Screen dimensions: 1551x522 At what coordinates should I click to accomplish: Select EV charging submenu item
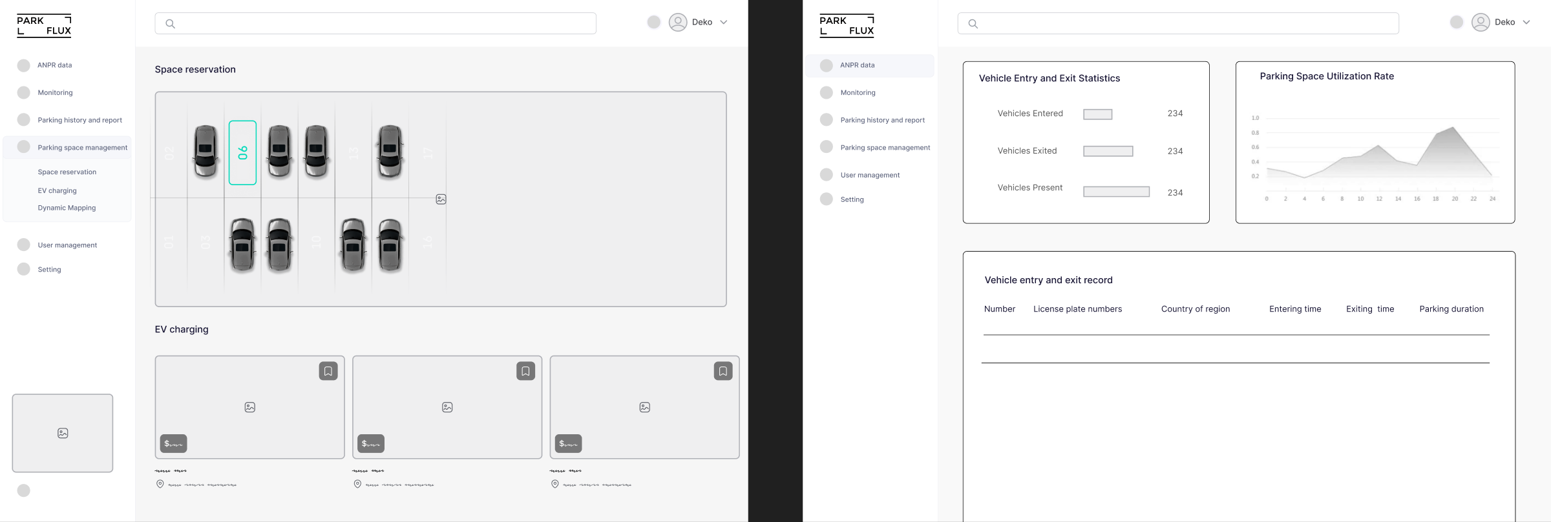tap(57, 191)
